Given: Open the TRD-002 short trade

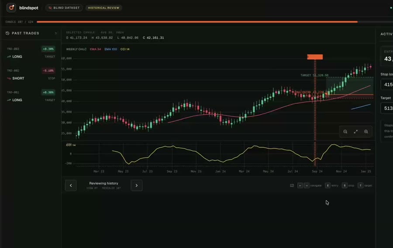Looking at the screenshot, I should click(31, 75).
